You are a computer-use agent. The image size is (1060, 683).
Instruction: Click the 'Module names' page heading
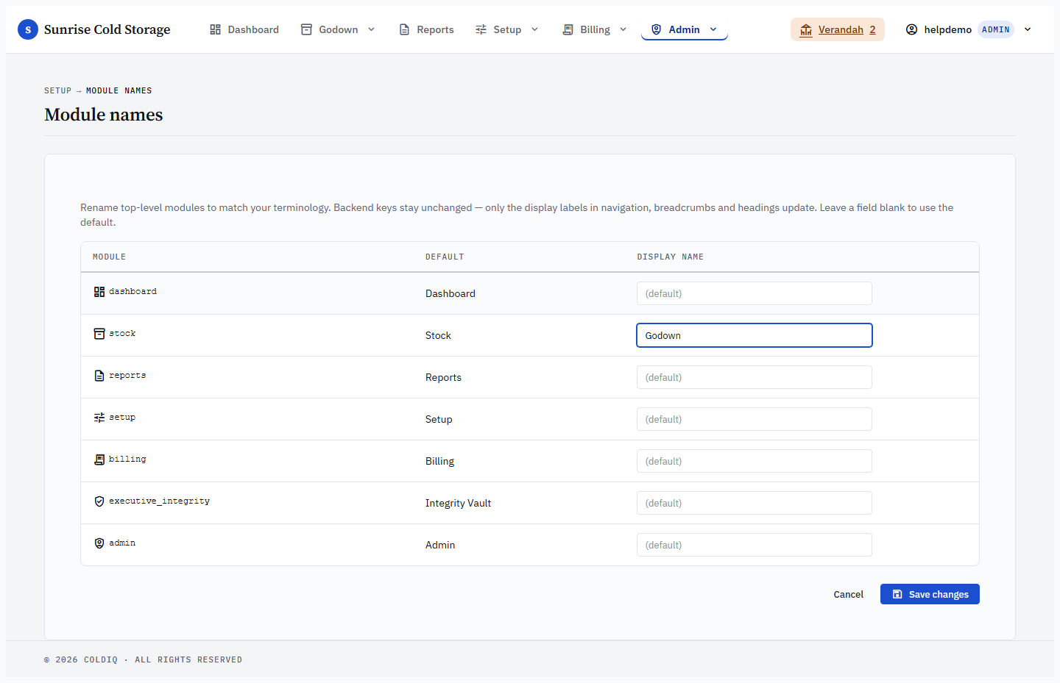(x=104, y=115)
